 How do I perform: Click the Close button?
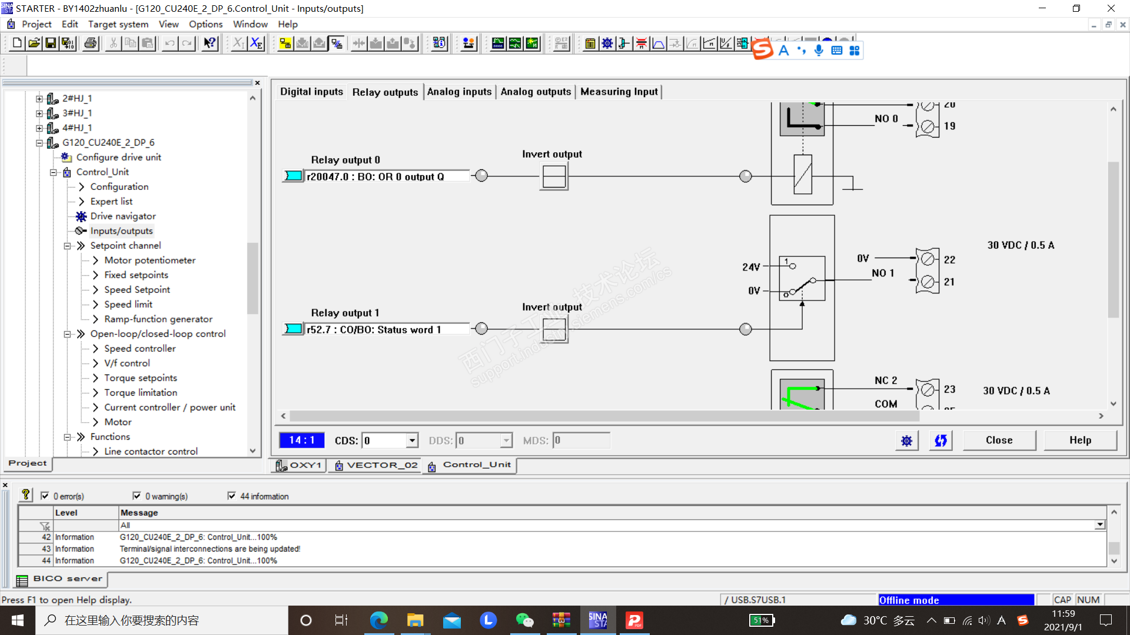(x=999, y=440)
